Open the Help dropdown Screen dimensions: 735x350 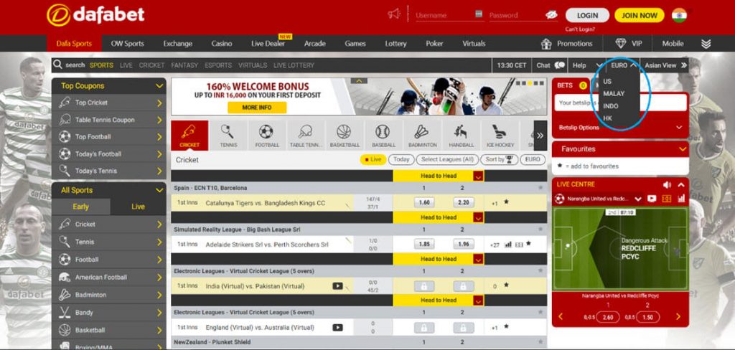tap(587, 65)
